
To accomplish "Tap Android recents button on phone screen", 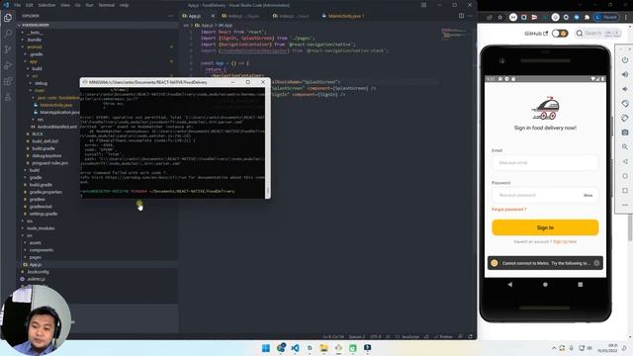I will tap(581, 284).
